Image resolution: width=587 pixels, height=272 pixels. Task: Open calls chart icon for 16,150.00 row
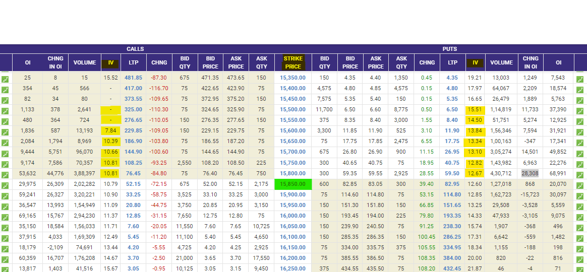[x=5, y=249]
